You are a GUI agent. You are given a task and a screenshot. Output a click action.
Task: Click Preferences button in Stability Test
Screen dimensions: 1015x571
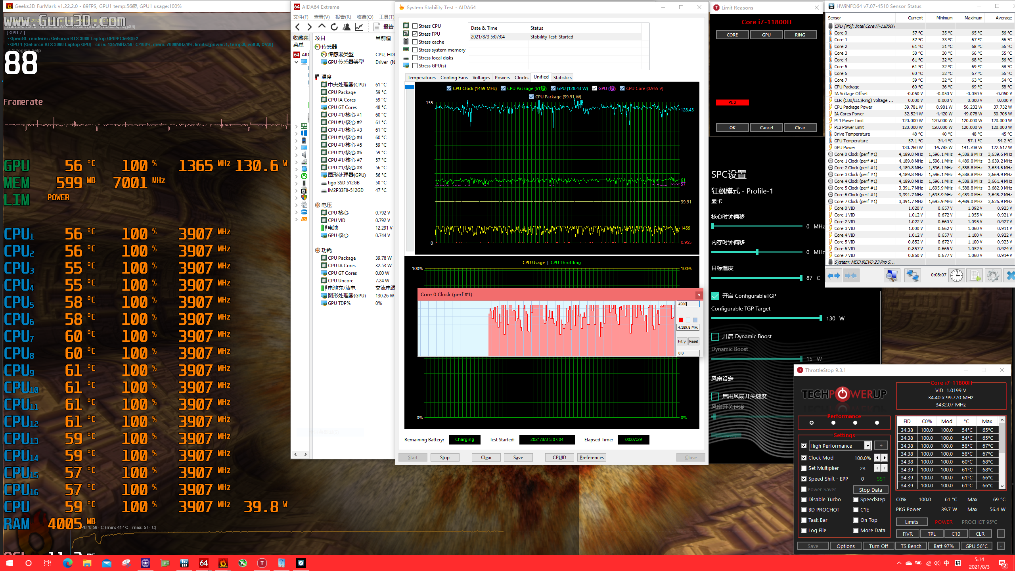(592, 457)
